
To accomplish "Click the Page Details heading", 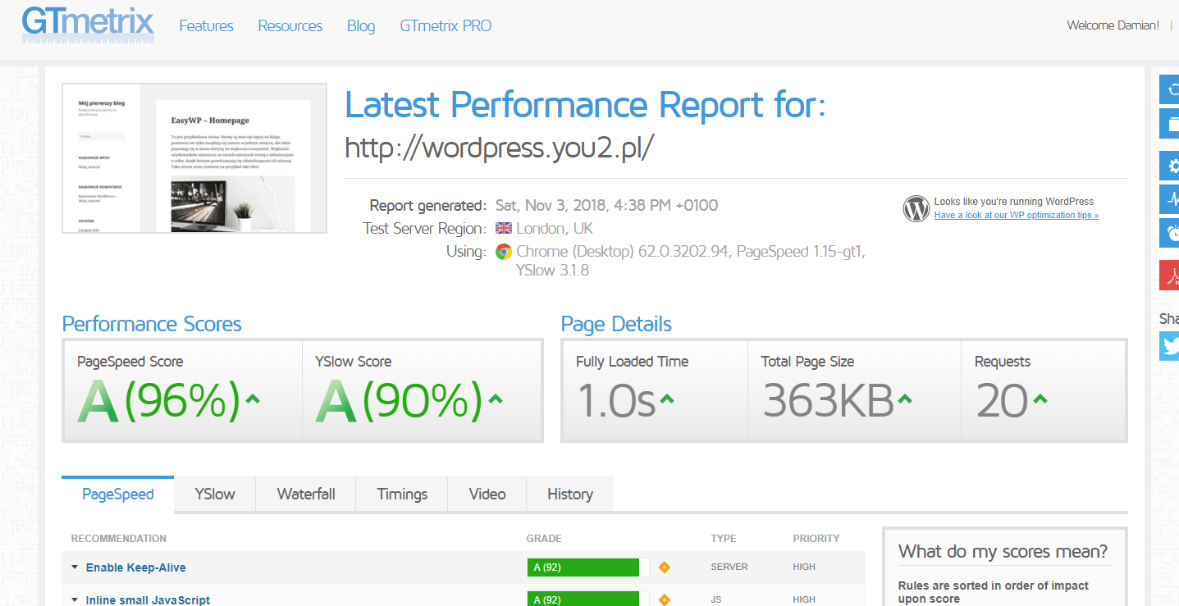I will 616,324.
